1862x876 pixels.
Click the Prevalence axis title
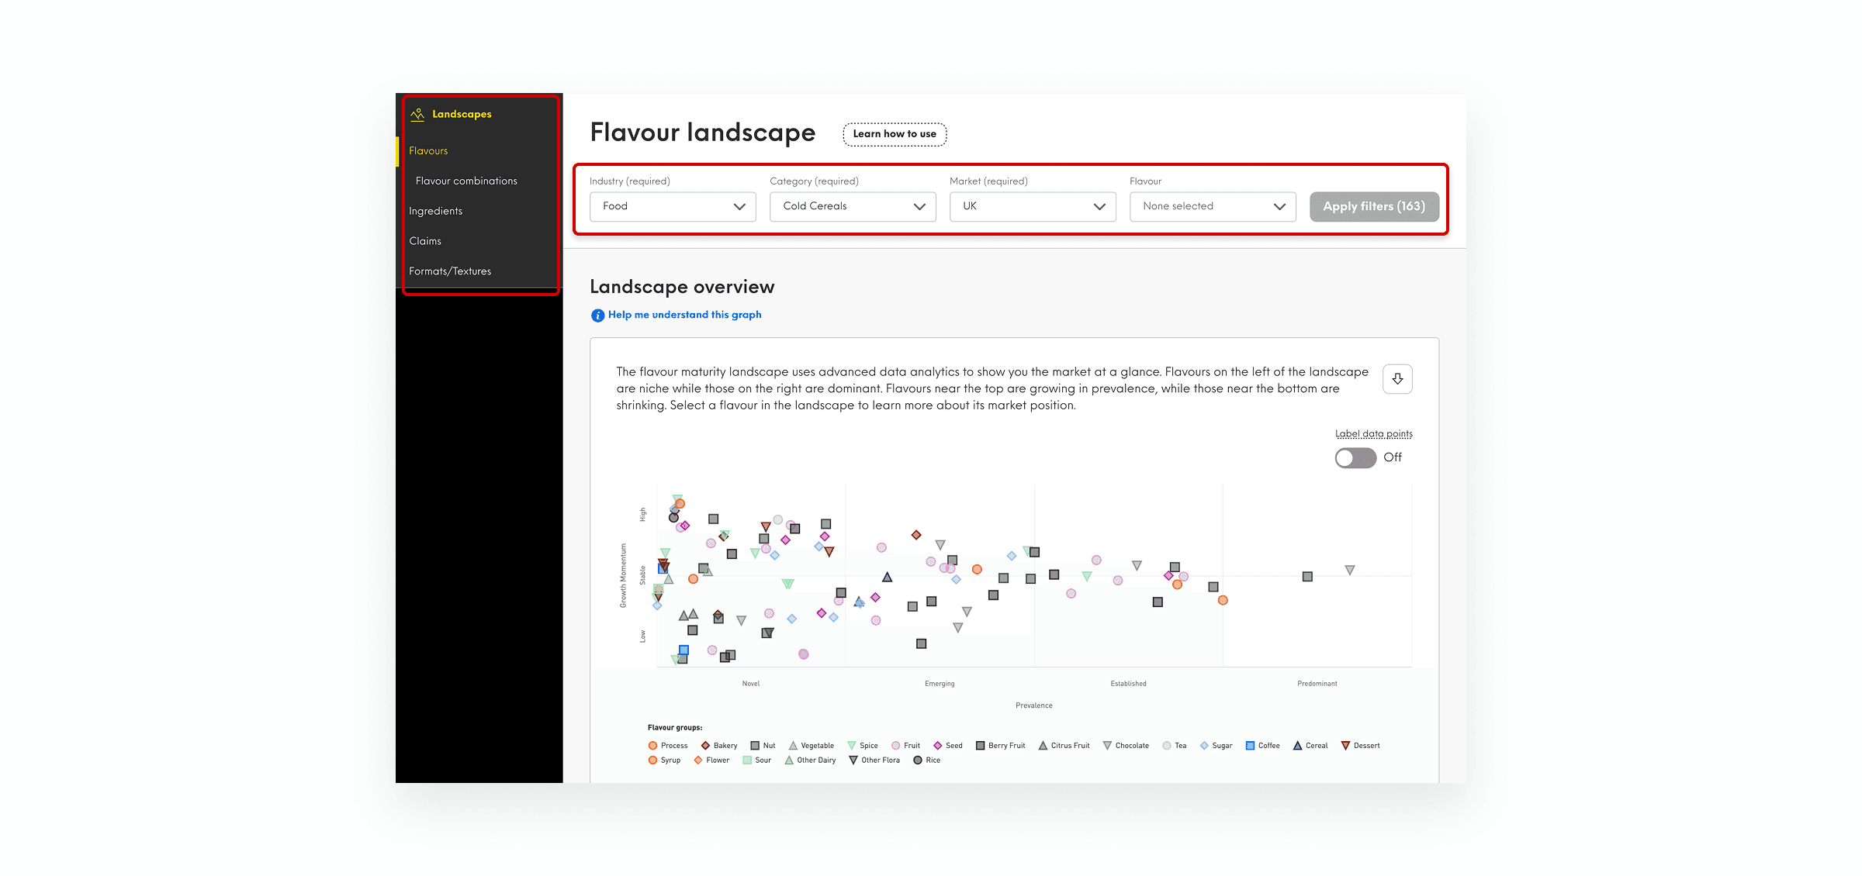tap(1034, 706)
